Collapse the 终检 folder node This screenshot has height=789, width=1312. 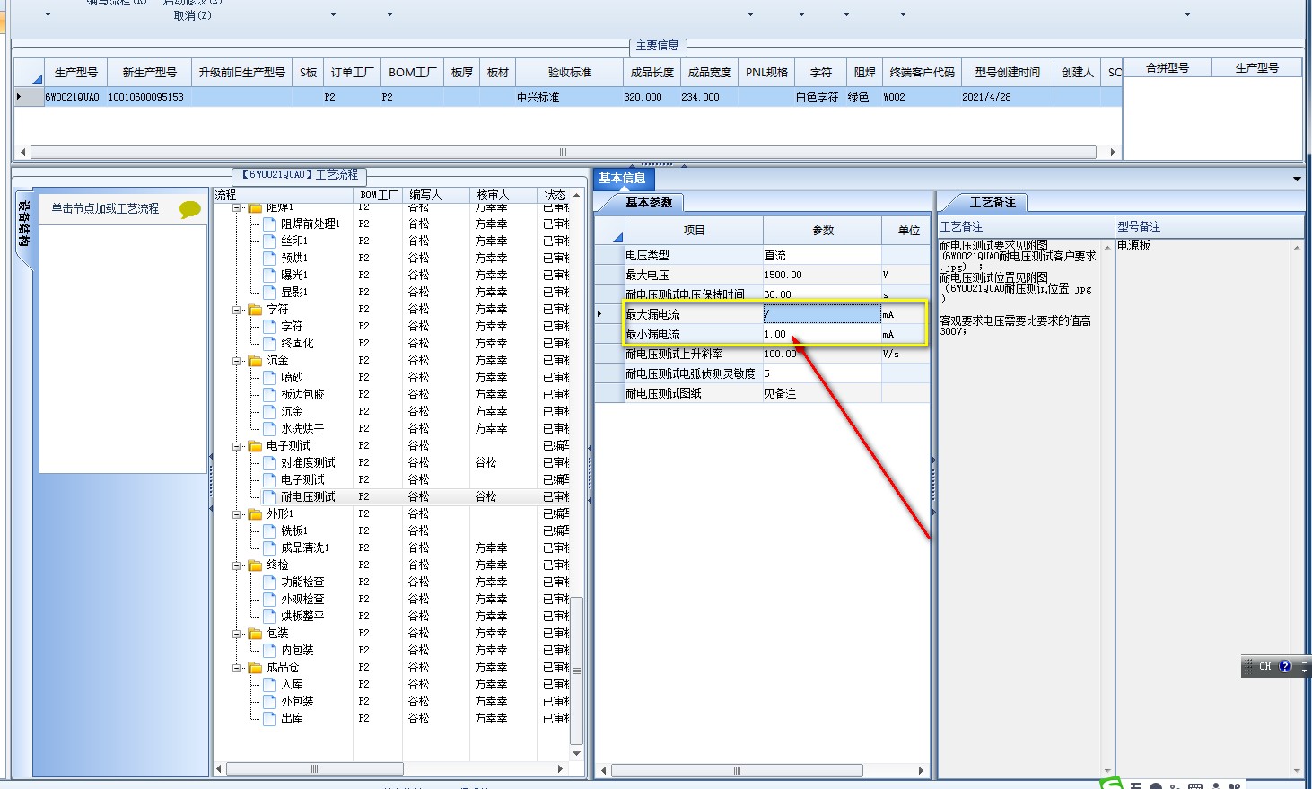click(239, 565)
